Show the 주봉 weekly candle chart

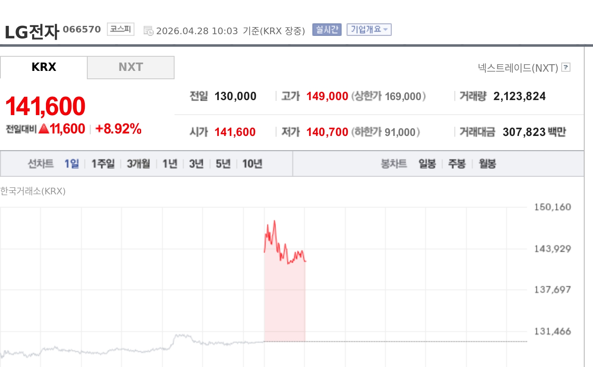coord(457,164)
